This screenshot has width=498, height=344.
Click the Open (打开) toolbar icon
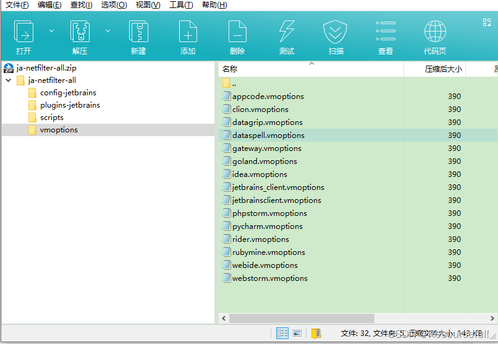tap(24, 32)
